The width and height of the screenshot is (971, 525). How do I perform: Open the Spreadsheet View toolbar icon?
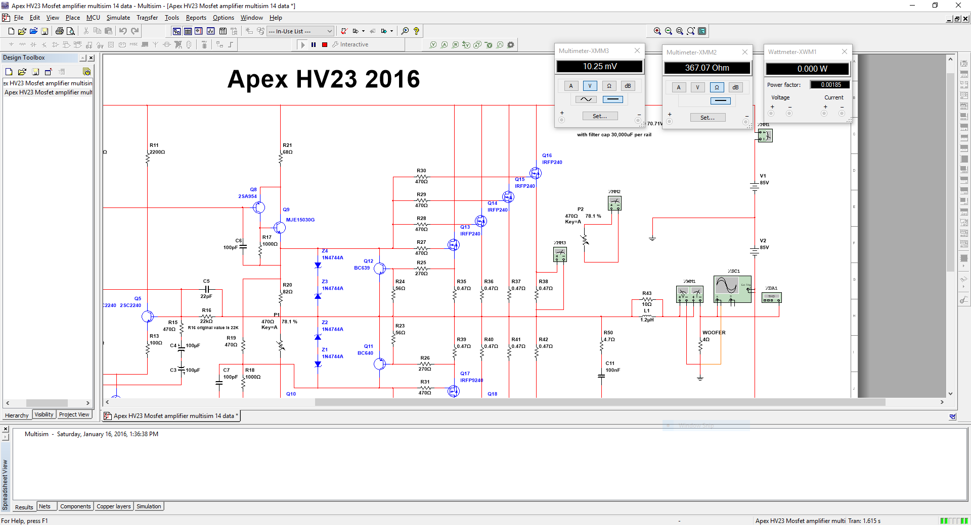(x=188, y=31)
